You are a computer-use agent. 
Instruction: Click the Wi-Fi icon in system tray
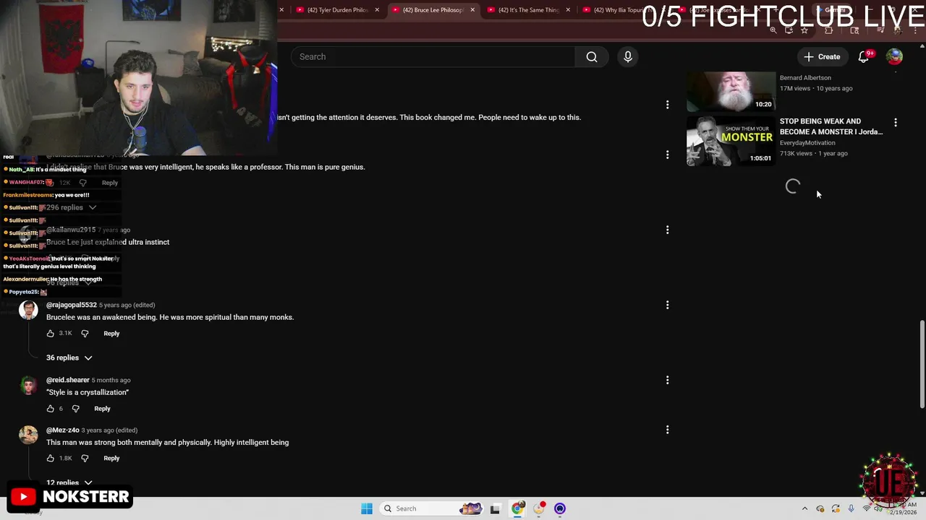[x=867, y=508]
